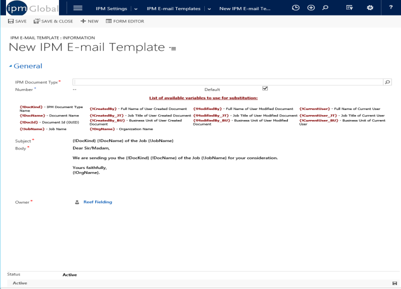The image size is (401, 289).
Task: Open the IPM Document Type lookup magnifier
Action: point(387,81)
